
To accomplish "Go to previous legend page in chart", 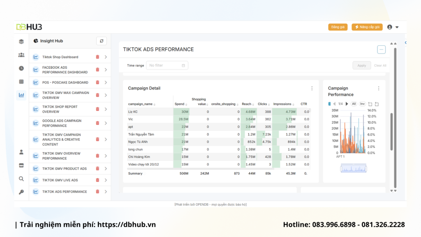I will pyautogui.click(x=334, y=104).
